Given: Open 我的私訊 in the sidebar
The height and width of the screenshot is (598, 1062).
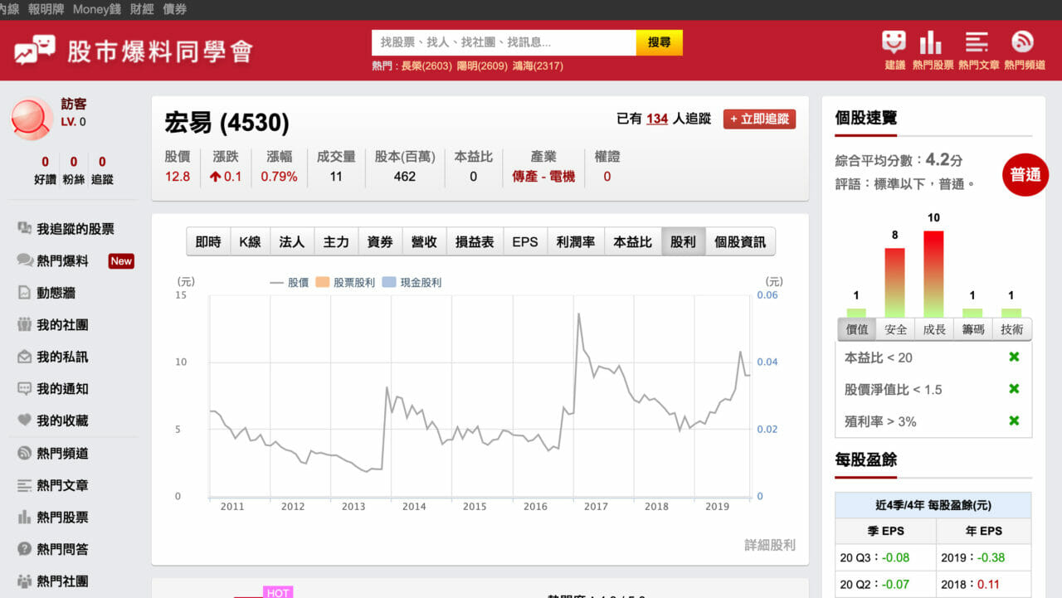Looking at the screenshot, I should pos(61,357).
